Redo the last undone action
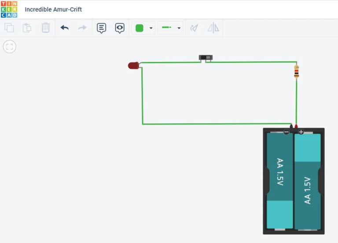Screen dimensions: 338x243 (82, 28)
